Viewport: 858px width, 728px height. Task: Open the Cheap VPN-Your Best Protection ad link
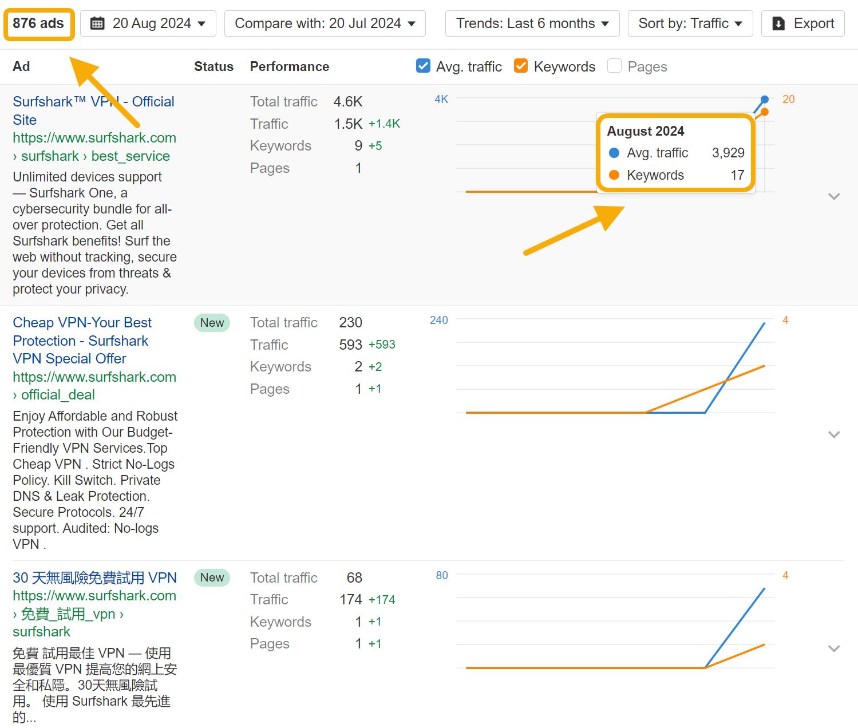[x=82, y=341]
